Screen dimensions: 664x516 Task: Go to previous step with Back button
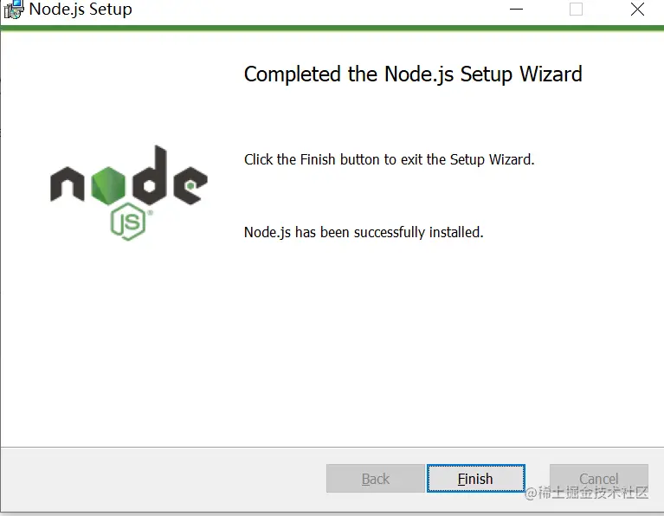point(375,478)
